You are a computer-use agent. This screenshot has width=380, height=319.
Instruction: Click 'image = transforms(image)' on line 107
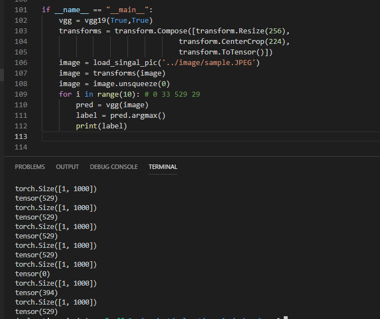pyautogui.click(x=112, y=73)
